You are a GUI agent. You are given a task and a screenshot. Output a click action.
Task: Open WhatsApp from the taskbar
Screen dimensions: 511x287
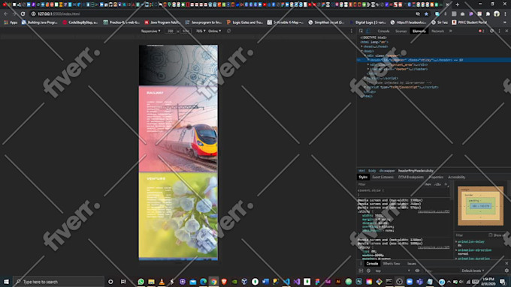click(x=141, y=282)
